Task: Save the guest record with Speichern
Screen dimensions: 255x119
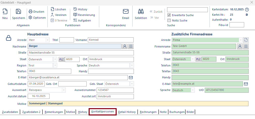Action: pyautogui.click(x=18, y=12)
